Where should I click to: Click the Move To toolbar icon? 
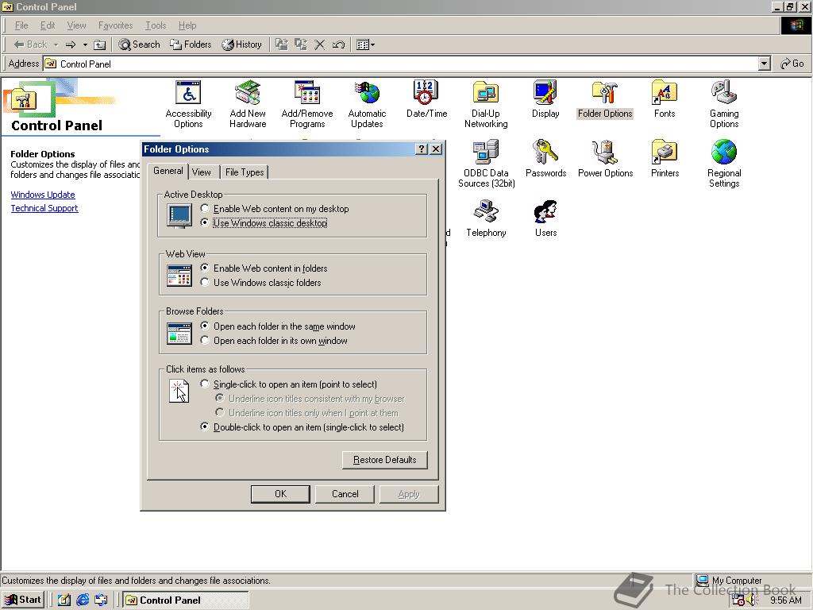282,44
